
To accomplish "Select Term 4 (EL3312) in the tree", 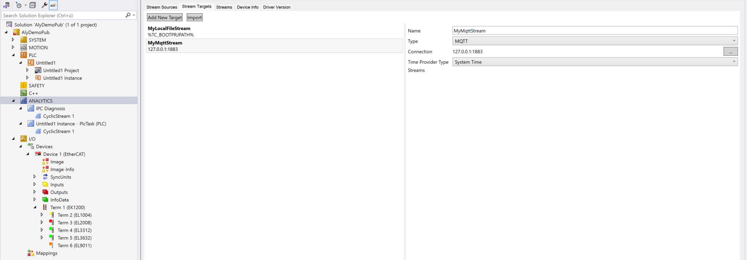I will pos(75,230).
